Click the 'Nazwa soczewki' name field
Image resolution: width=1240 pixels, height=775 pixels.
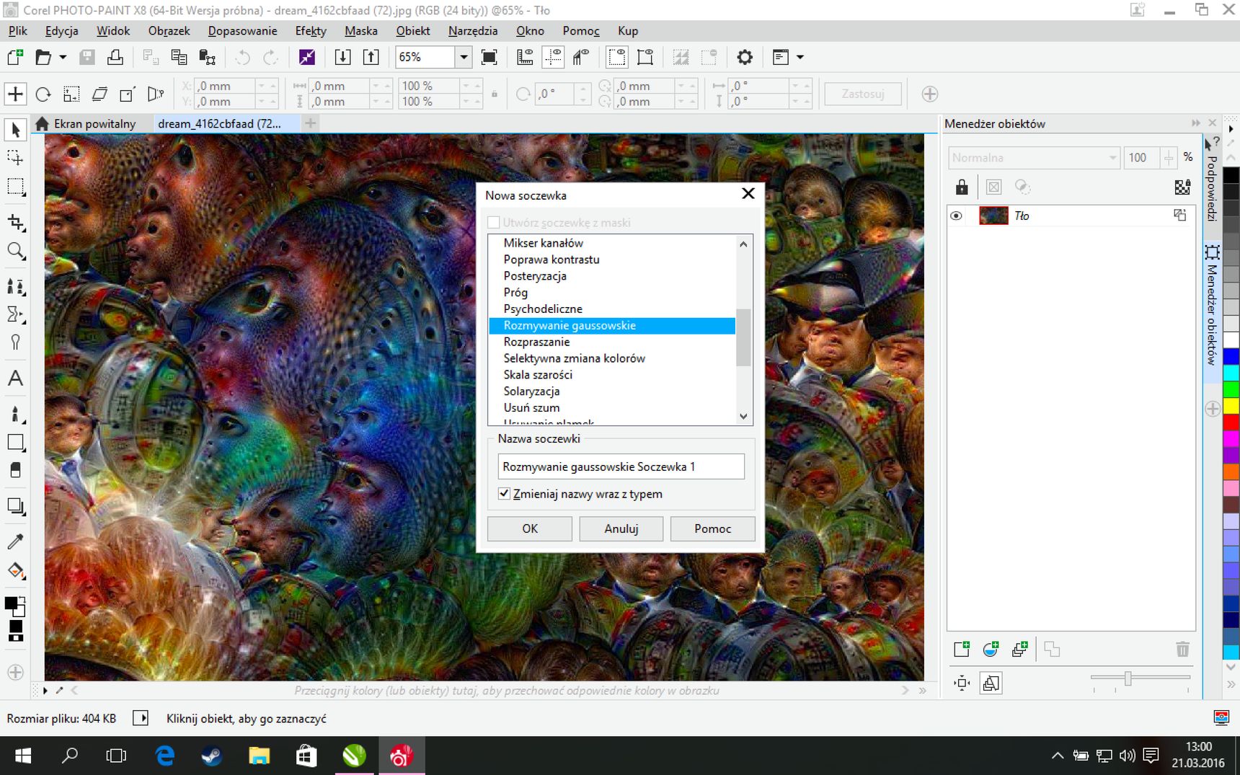(621, 466)
